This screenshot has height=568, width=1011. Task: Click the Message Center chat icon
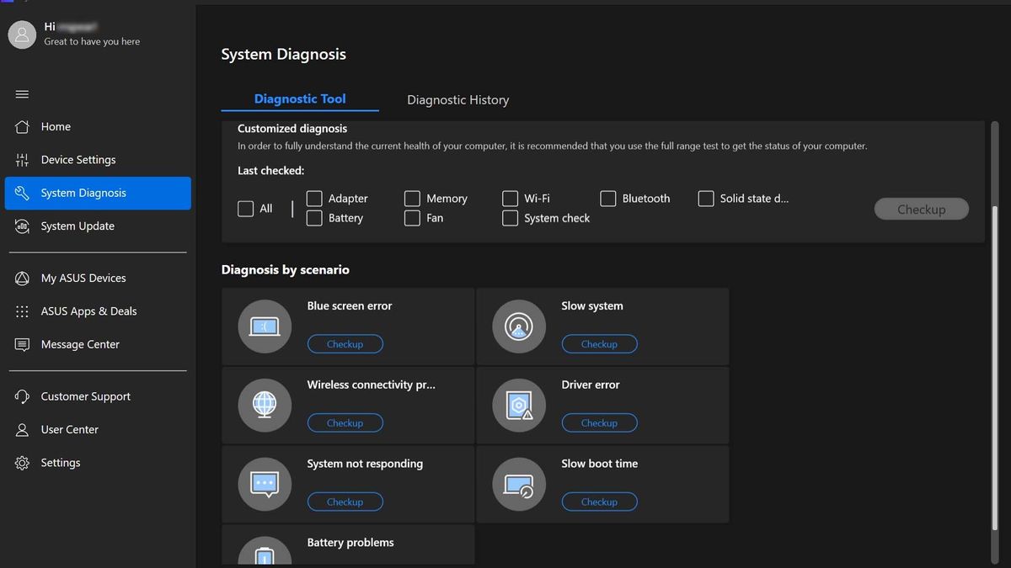coord(23,344)
